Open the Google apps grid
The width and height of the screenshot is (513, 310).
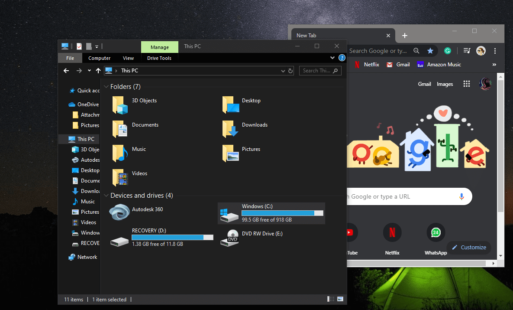467,84
